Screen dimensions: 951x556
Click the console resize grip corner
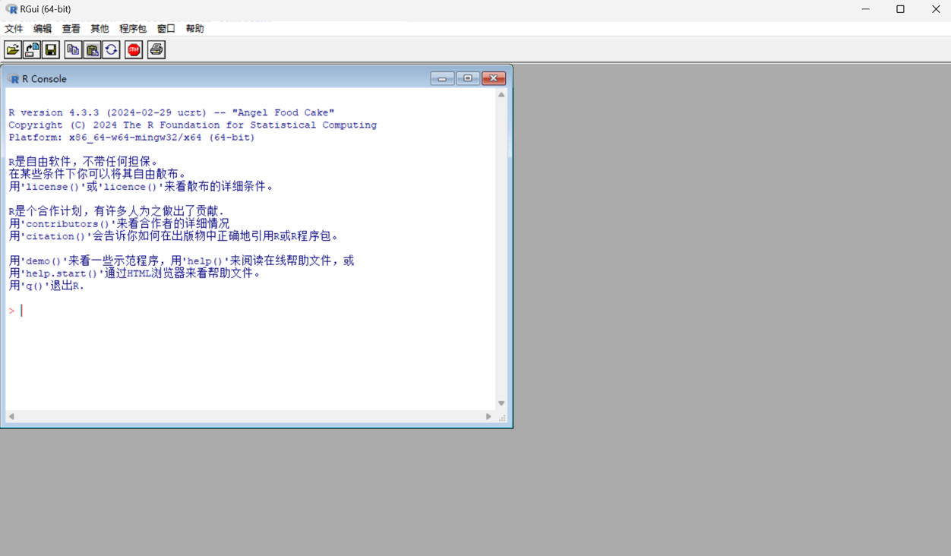point(502,417)
